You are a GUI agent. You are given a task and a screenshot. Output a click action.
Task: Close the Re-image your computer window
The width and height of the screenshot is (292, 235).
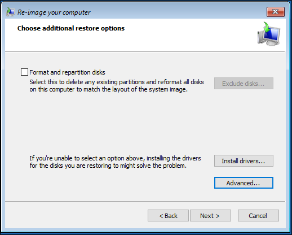pos(276,12)
